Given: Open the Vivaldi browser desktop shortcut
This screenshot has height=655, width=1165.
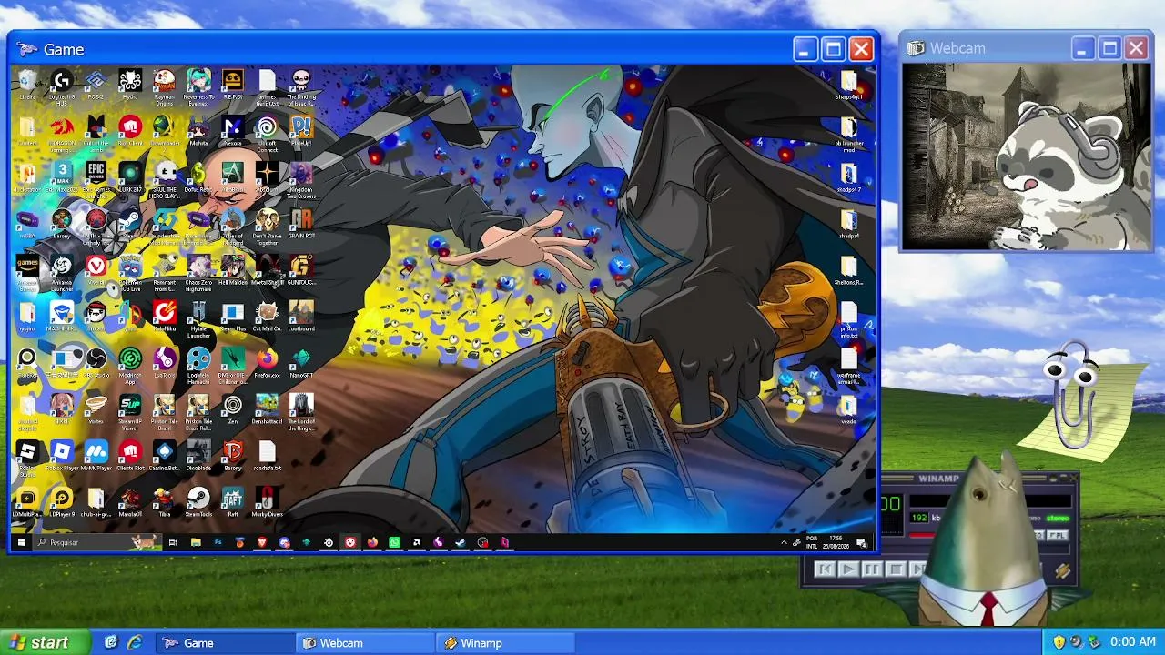Looking at the screenshot, I should coord(96,271).
